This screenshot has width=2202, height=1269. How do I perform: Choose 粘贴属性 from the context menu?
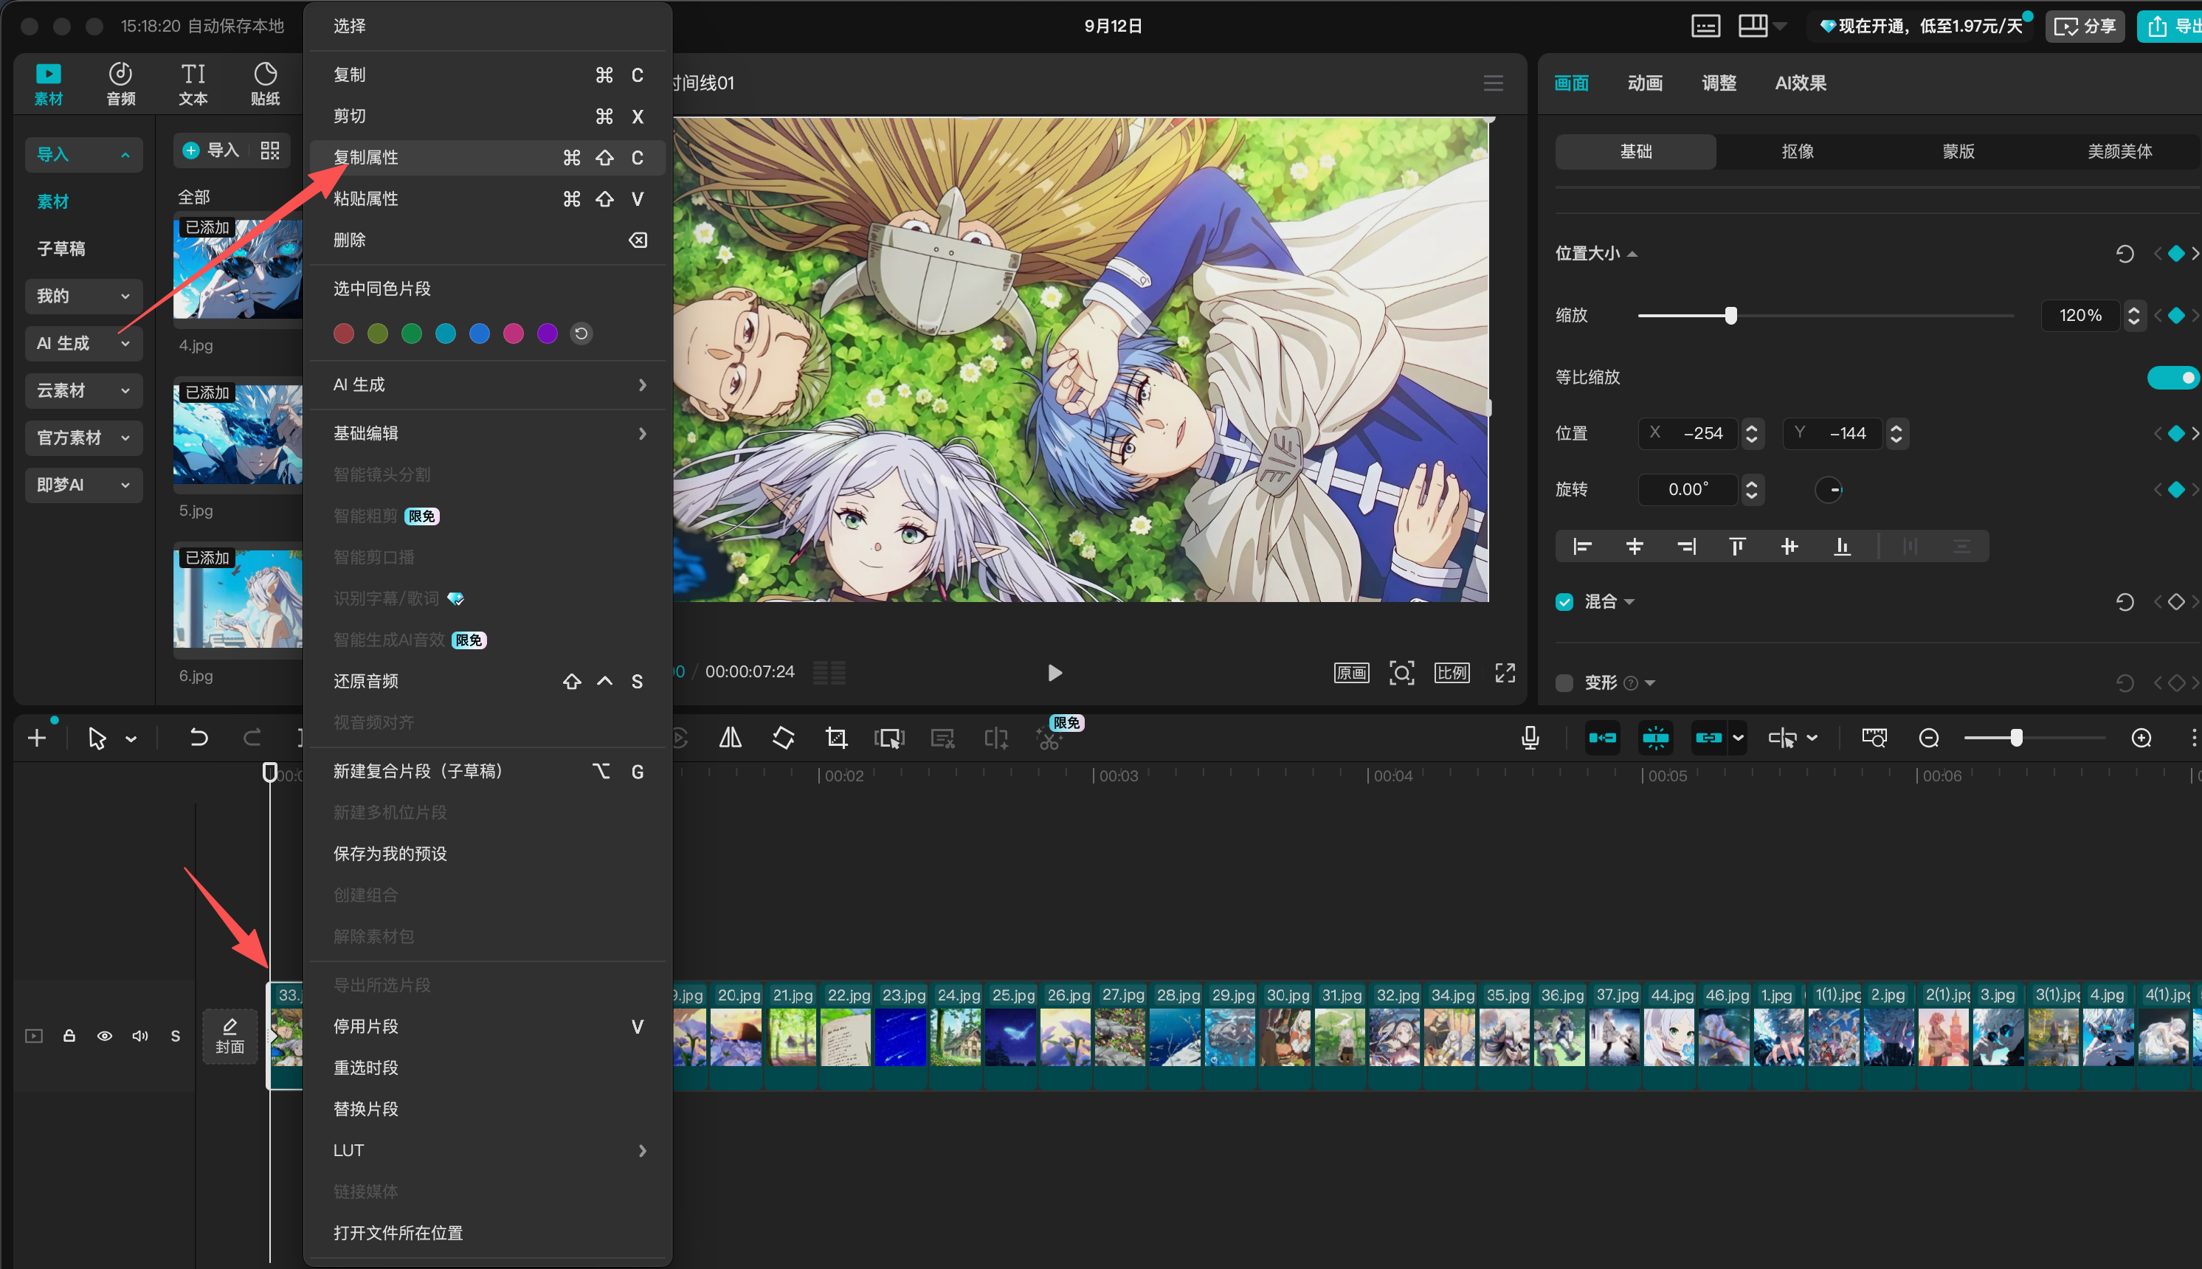pyautogui.click(x=487, y=198)
